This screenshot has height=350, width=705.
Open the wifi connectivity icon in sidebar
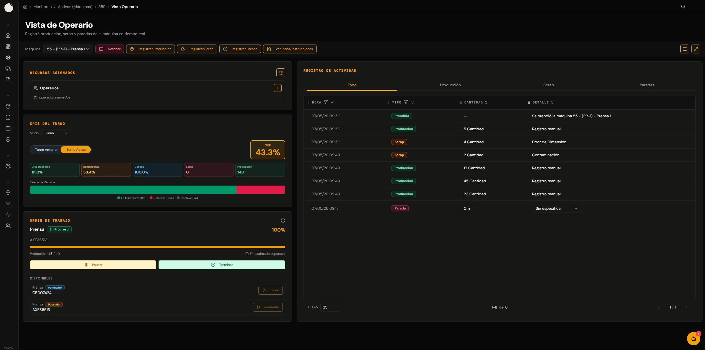click(8, 204)
